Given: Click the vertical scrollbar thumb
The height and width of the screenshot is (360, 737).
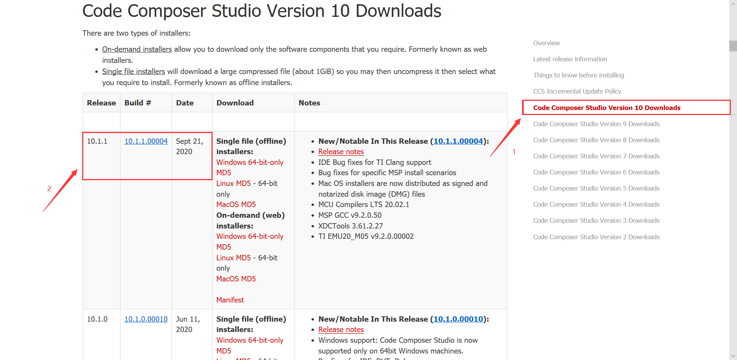Looking at the screenshot, I should point(733,46).
